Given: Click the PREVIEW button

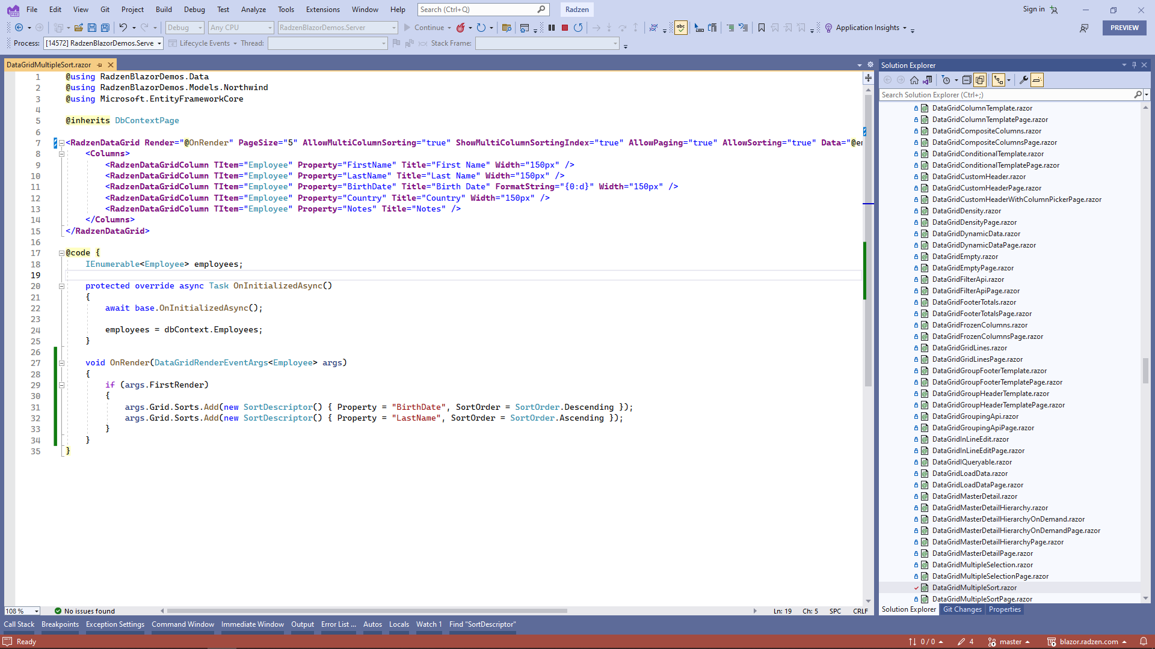Looking at the screenshot, I should [x=1124, y=28].
